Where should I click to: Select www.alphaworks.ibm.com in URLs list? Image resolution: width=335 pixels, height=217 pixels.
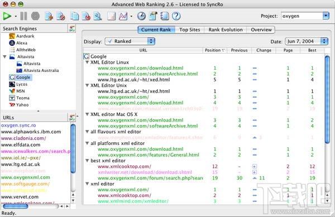[x=31, y=132]
